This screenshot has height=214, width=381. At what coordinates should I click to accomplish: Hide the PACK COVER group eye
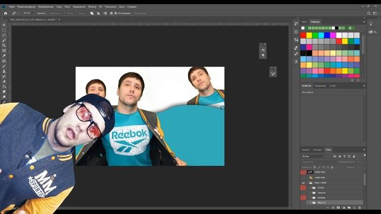point(303,183)
